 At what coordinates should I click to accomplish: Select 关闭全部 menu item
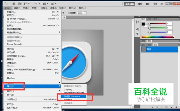(33, 53)
